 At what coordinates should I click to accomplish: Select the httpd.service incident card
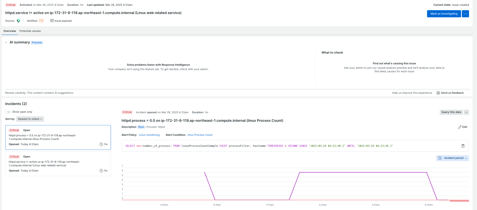[58, 164]
